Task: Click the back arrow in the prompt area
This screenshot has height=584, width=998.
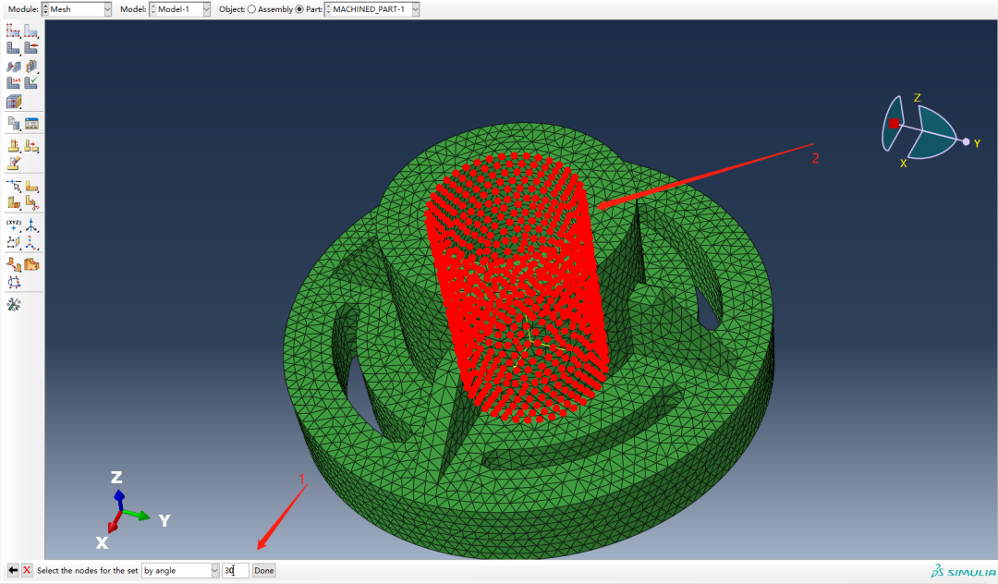Action: click(13, 571)
